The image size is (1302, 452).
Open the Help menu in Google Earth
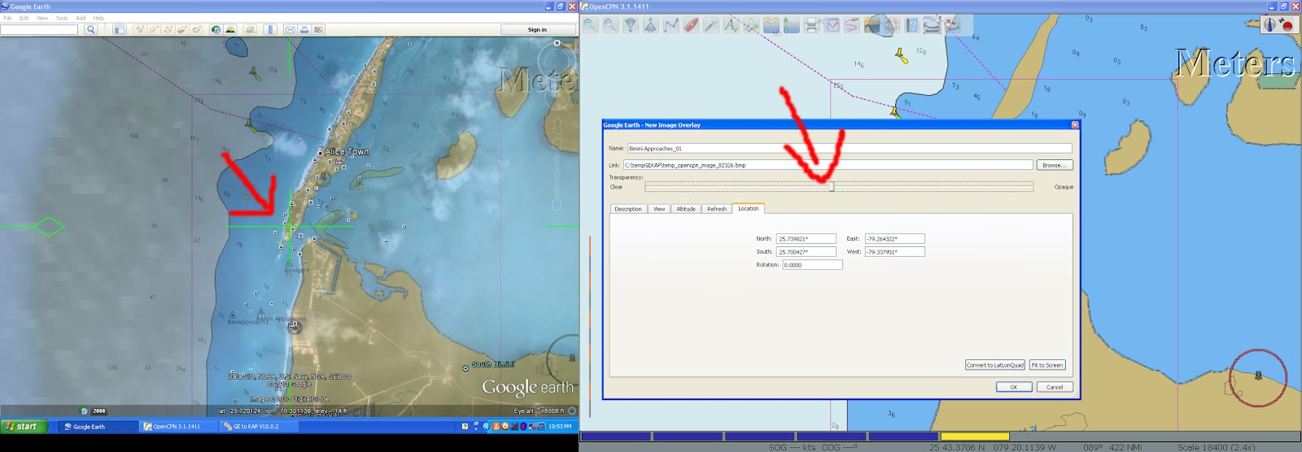[98, 18]
